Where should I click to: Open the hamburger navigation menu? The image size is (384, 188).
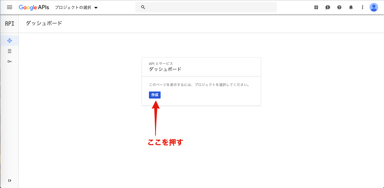(x=10, y=7)
